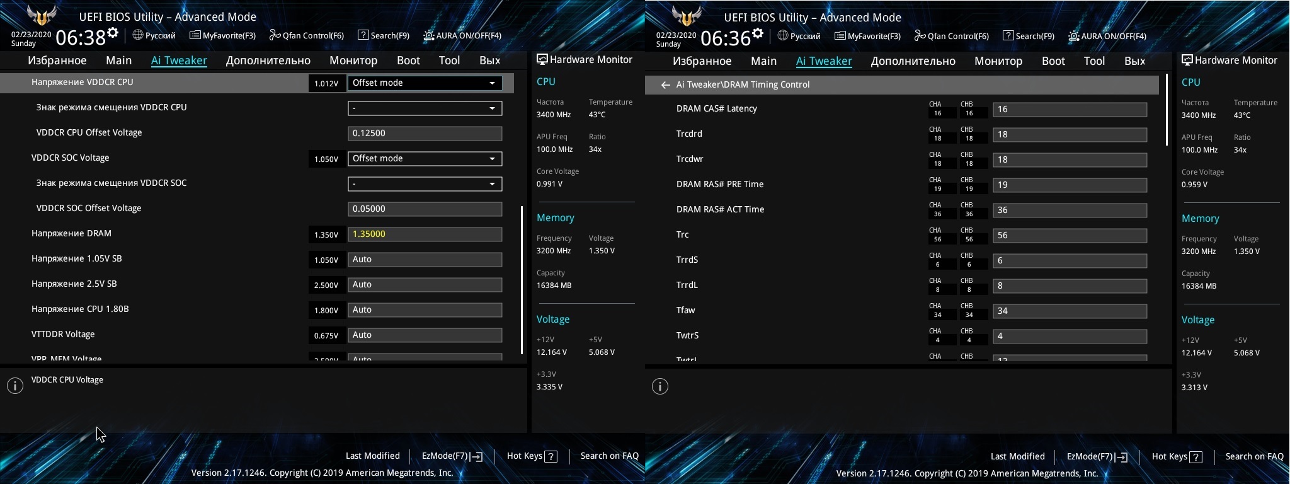Screen dimensions: 1290x484
Task: Open VDDCR SOC Voltage Offset mode dropdown
Action: tap(425, 158)
